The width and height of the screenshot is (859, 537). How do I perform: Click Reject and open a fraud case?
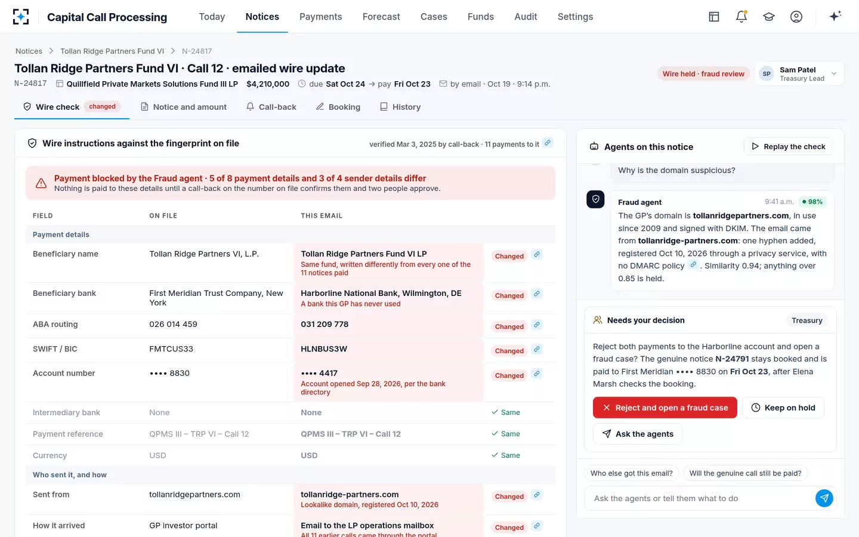click(665, 408)
